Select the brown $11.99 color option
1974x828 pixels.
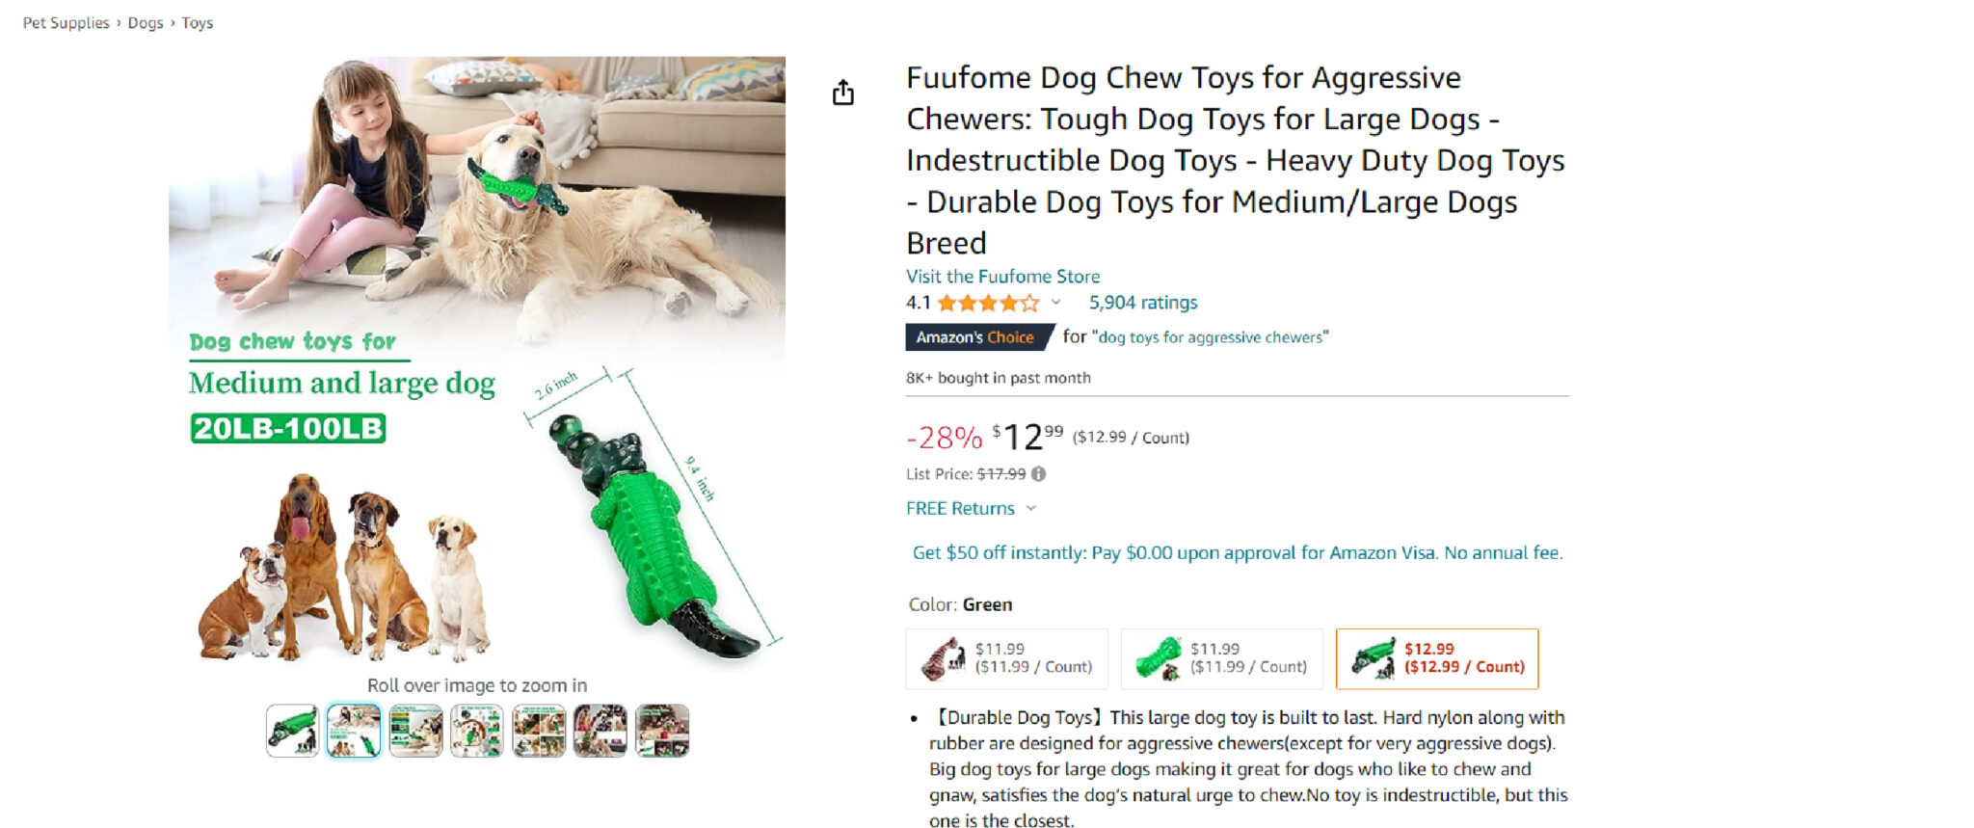tap(1007, 658)
